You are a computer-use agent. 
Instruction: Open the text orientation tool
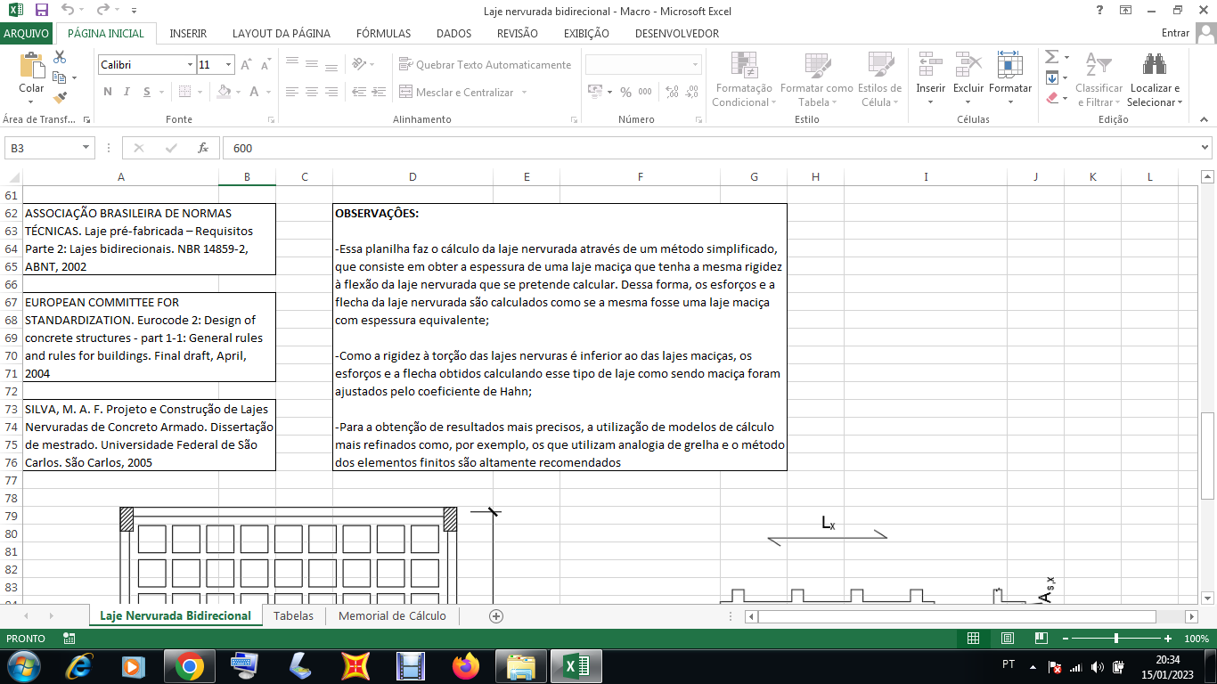358,64
